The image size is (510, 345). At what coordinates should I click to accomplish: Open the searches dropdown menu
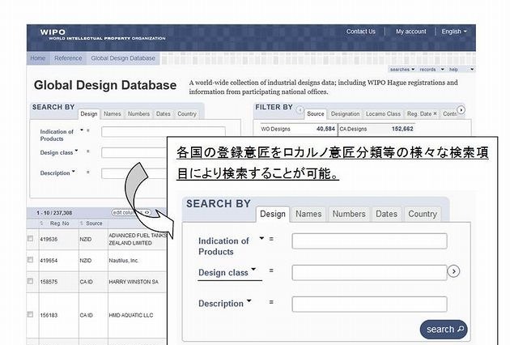[402, 70]
